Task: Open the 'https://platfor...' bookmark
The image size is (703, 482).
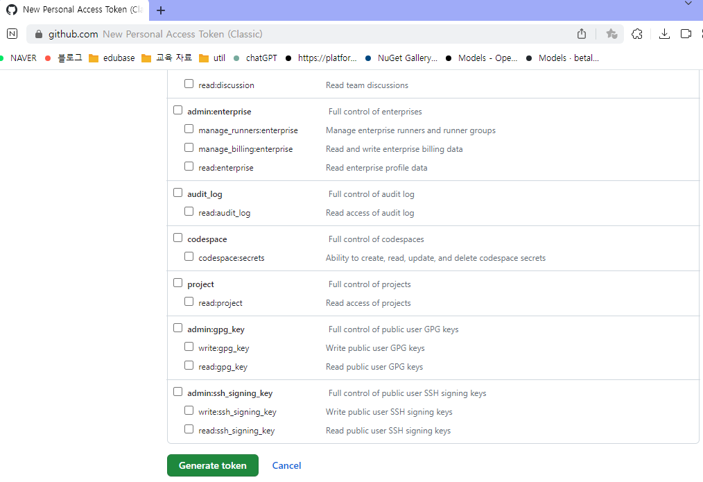Action: [x=321, y=58]
